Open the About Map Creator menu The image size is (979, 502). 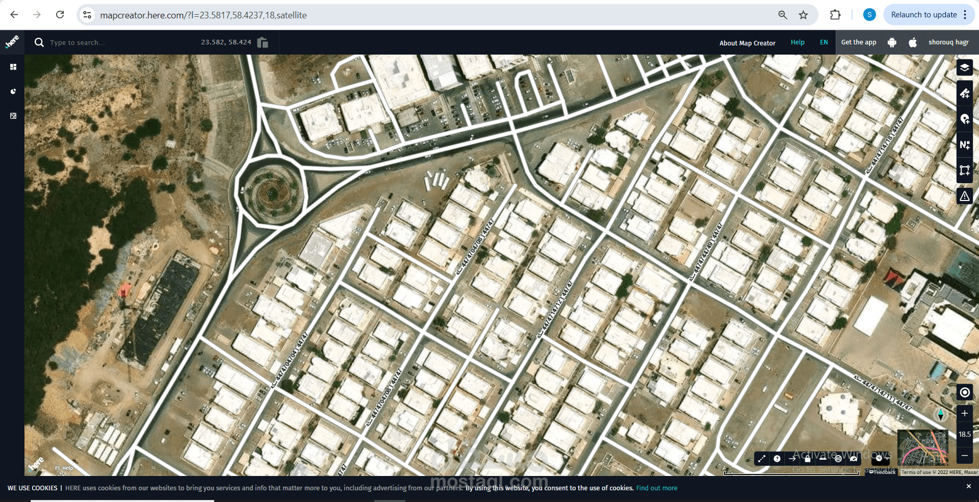pos(748,43)
